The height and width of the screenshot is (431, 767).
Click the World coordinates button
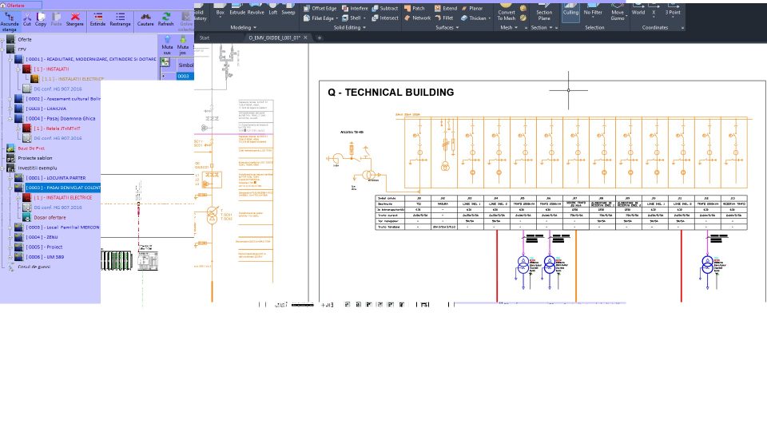pos(638,10)
